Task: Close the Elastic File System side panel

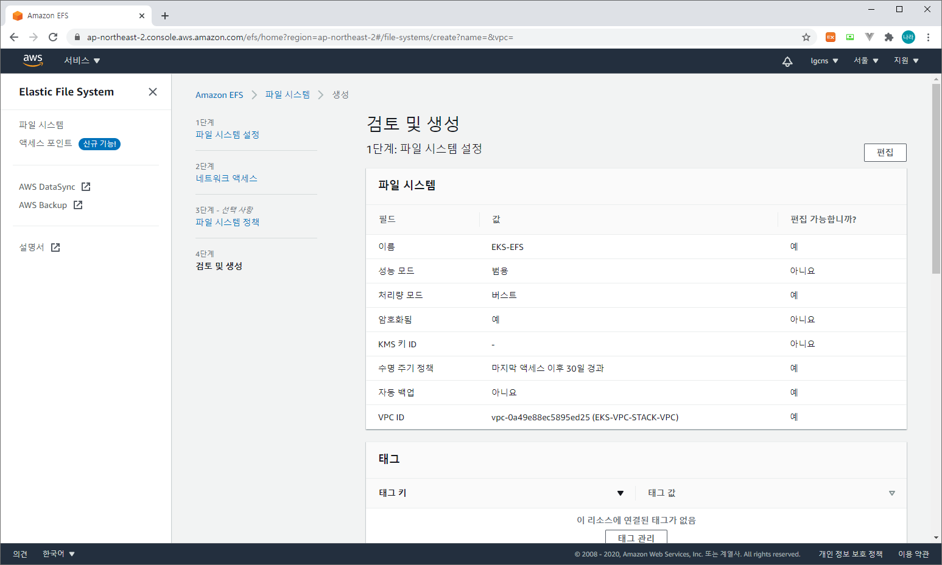Action: (153, 92)
